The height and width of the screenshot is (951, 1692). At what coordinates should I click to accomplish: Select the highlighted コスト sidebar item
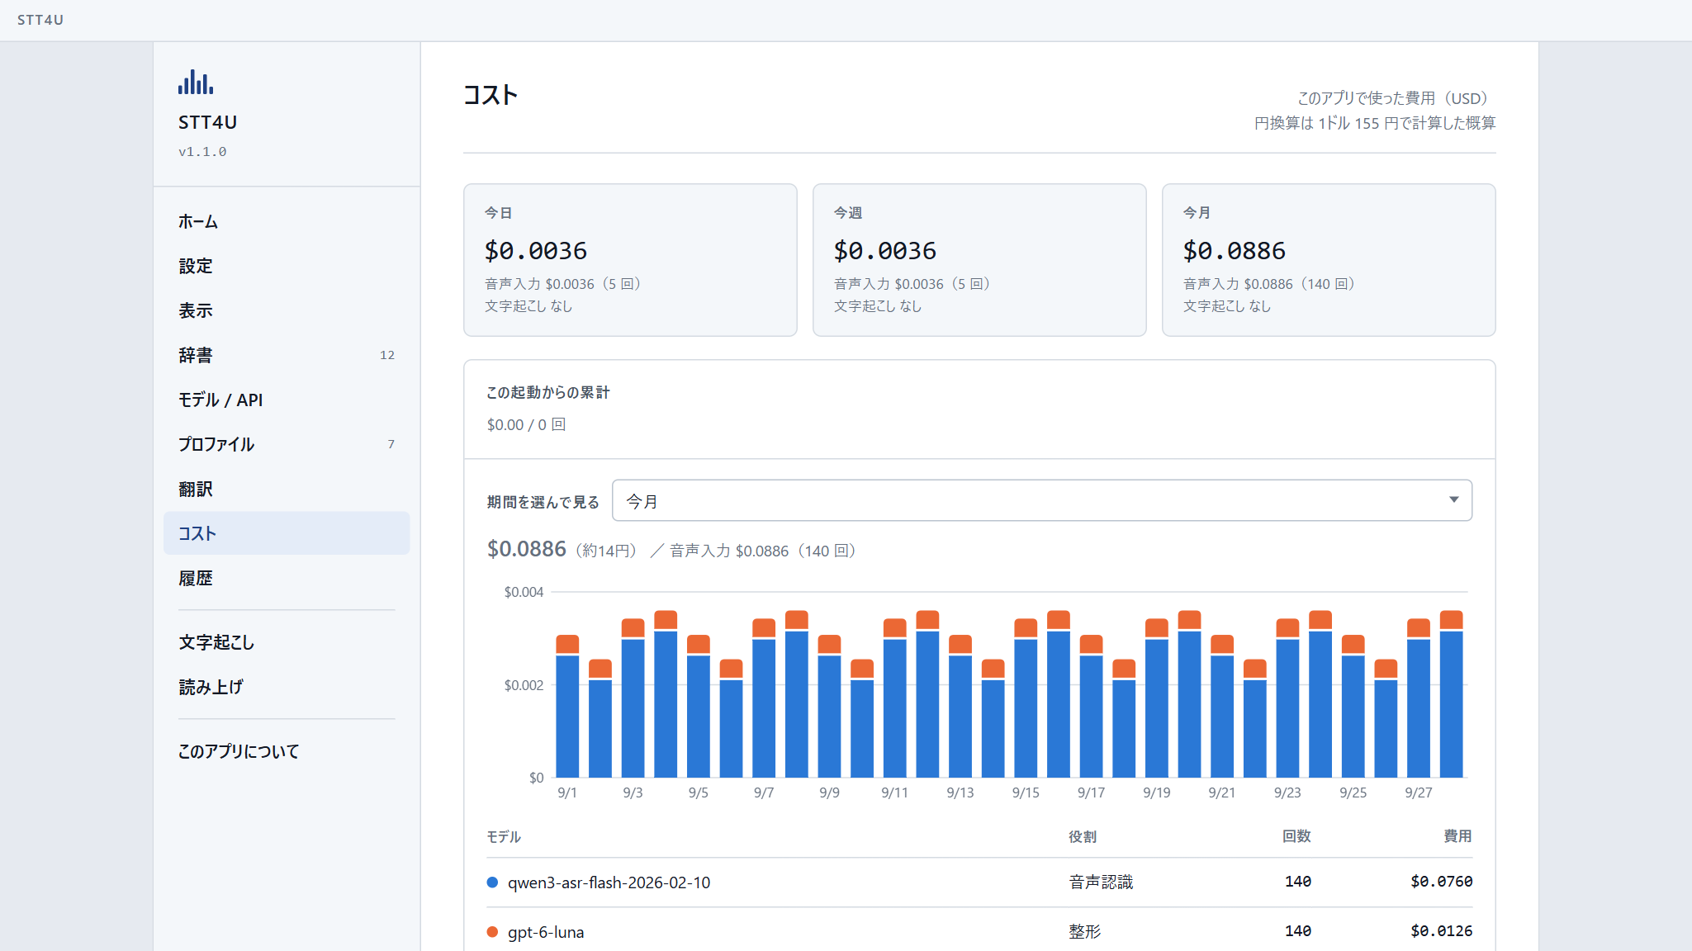pos(287,533)
